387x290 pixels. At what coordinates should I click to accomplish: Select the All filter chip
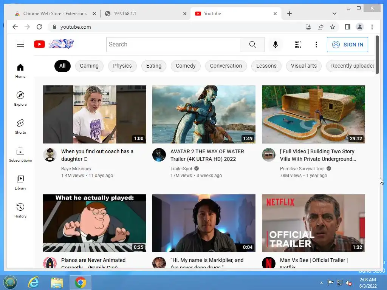[x=62, y=66]
